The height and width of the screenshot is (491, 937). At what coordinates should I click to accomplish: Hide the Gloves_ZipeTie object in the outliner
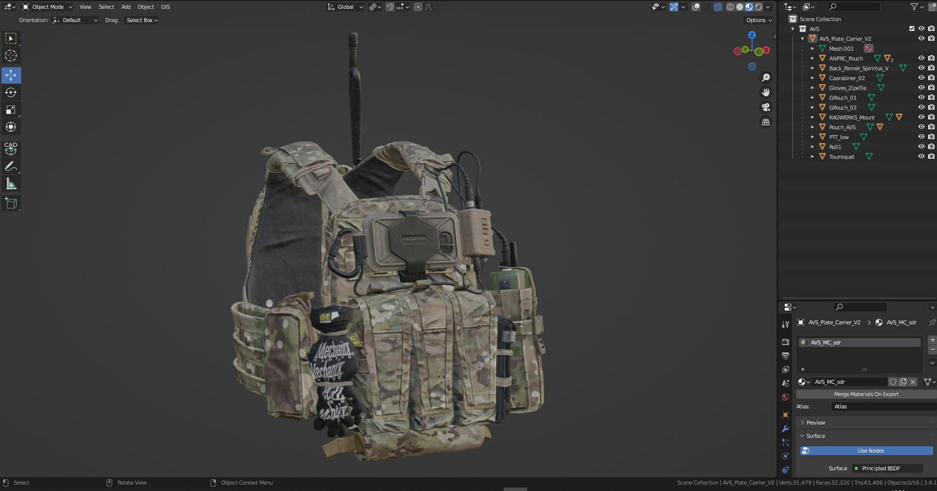921,87
